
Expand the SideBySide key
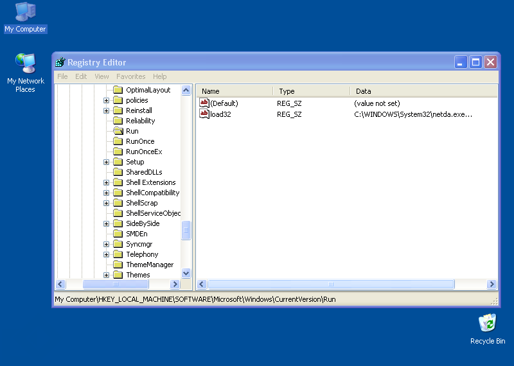pos(106,223)
